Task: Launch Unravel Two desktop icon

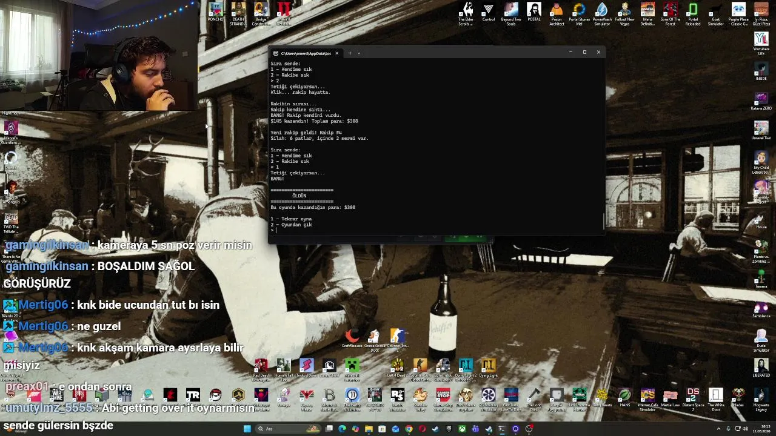Action: (761, 131)
